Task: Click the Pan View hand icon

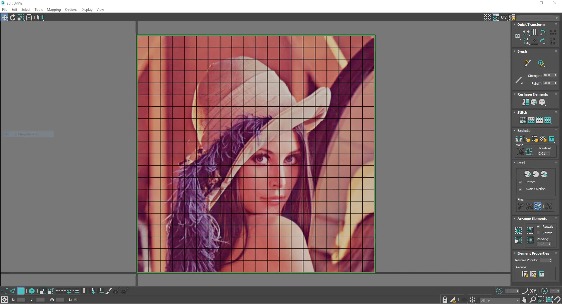Action: (x=524, y=300)
